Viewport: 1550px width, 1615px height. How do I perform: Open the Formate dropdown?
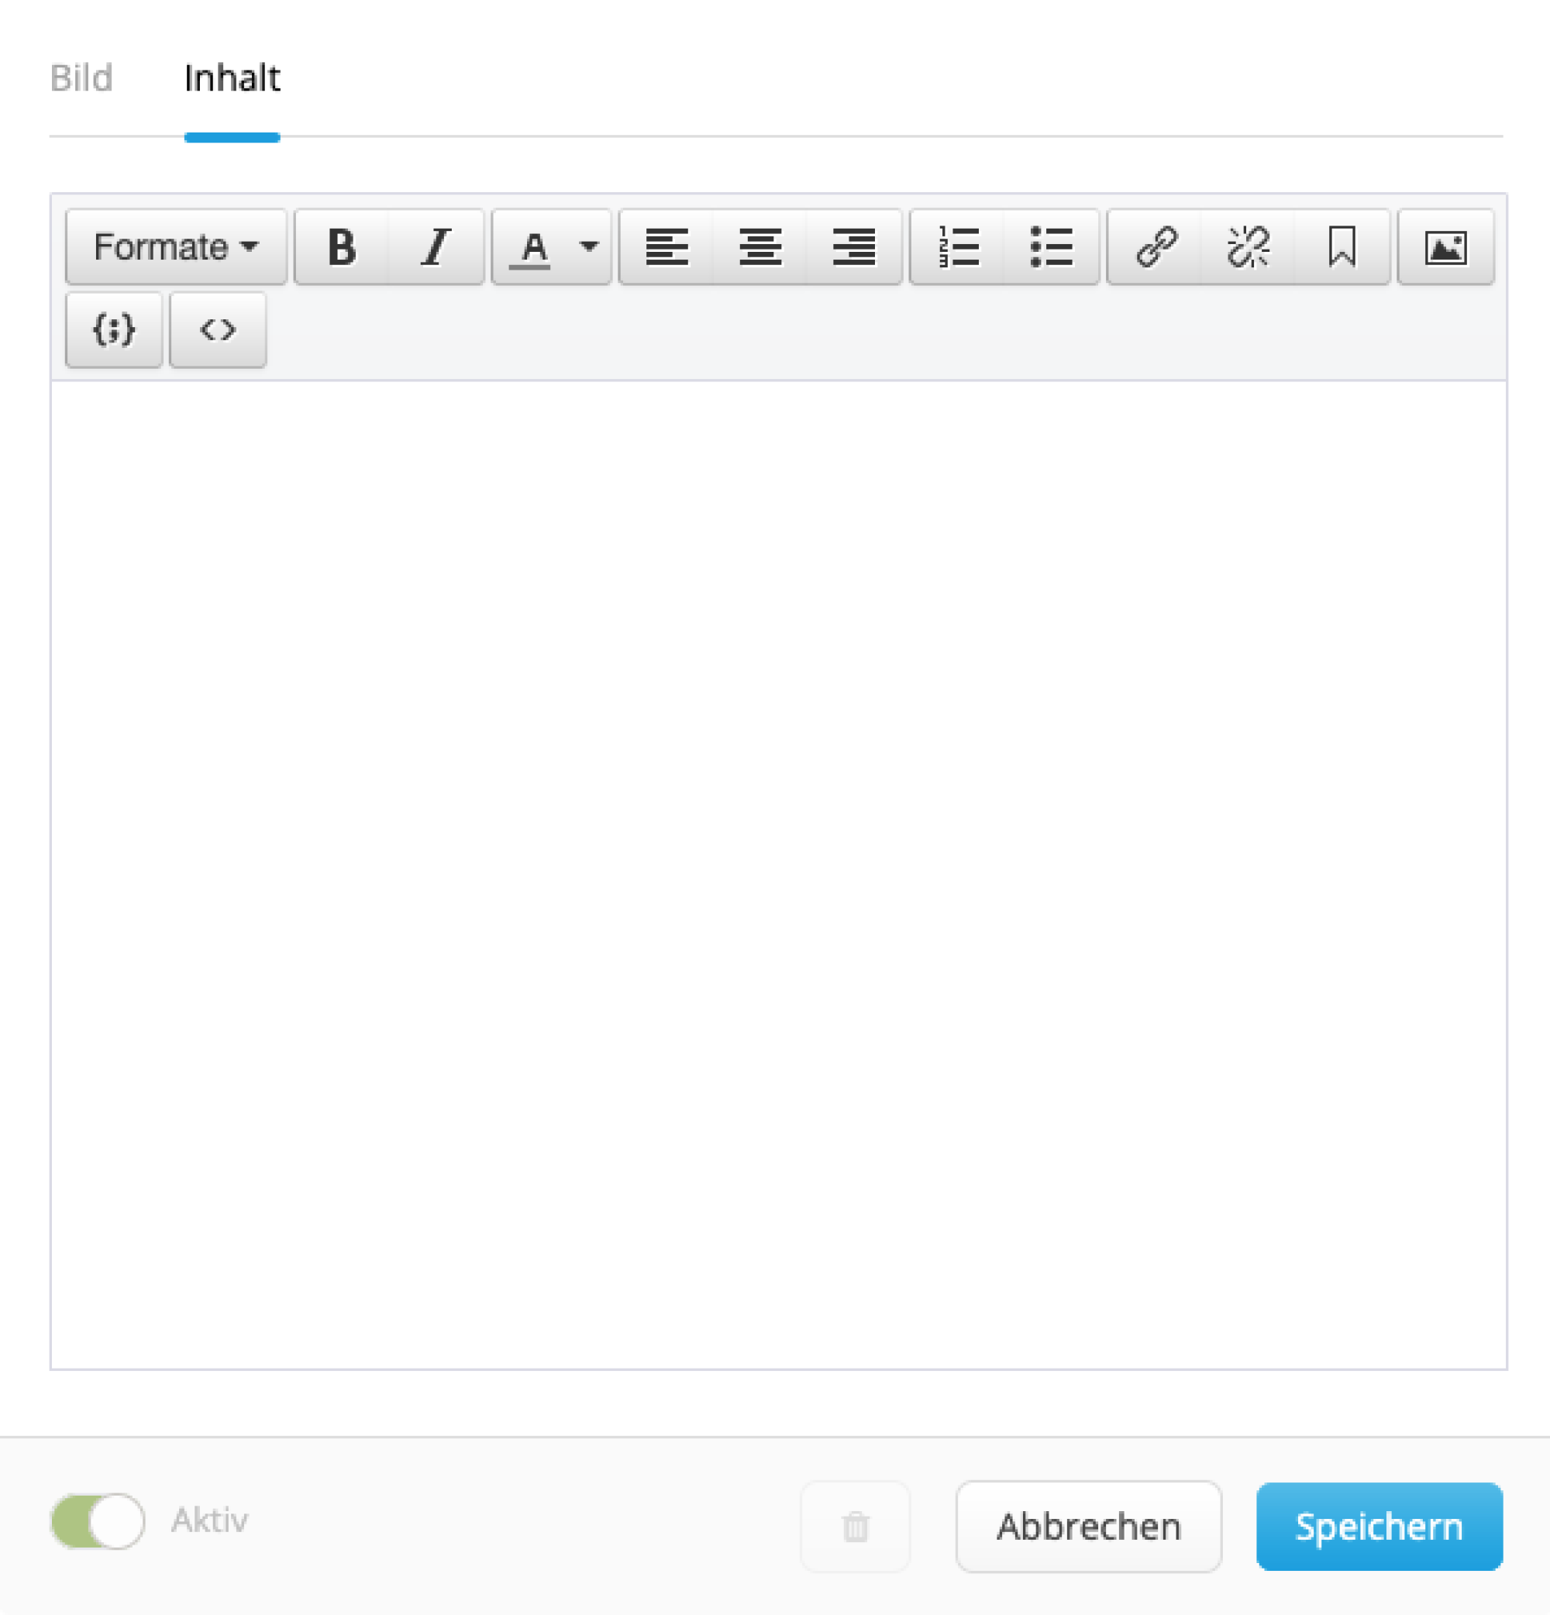(177, 247)
